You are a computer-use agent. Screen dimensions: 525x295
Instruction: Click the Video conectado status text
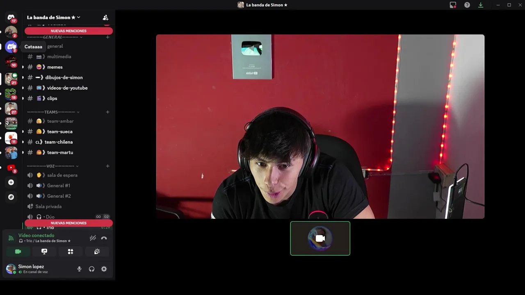tap(36, 236)
